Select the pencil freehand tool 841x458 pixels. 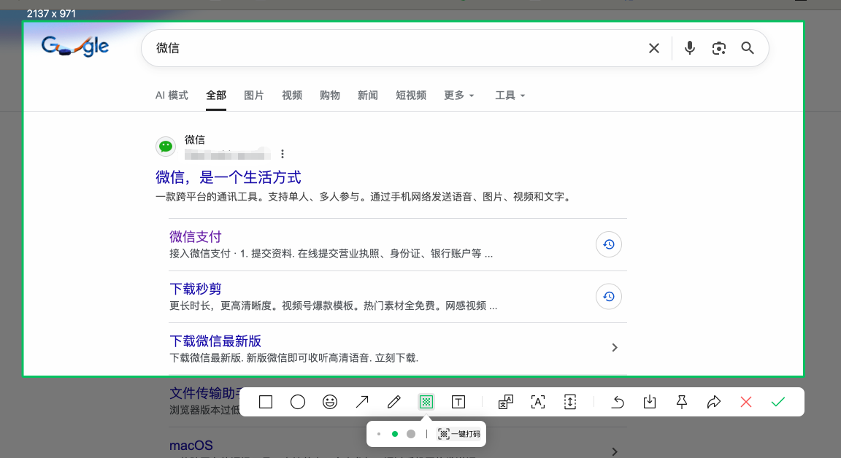point(394,402)
